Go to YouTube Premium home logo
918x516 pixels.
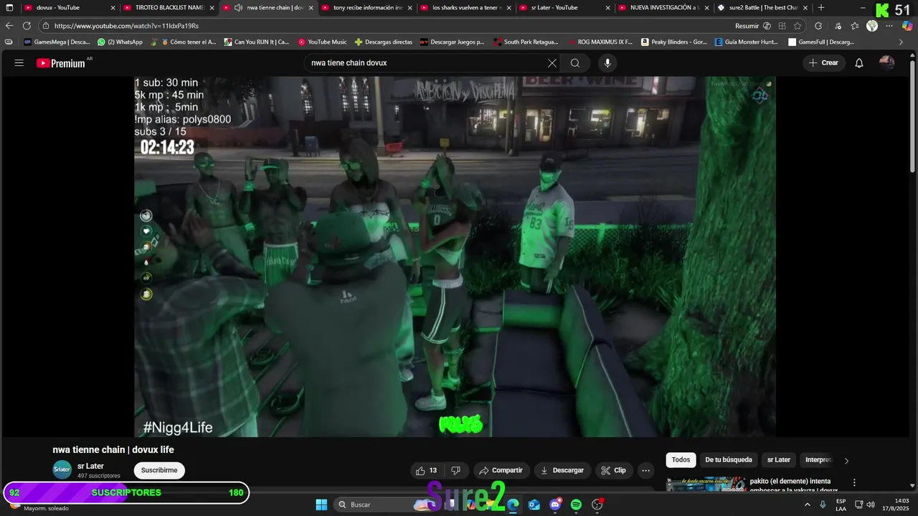pyautogui.click(x=61, y=63)
